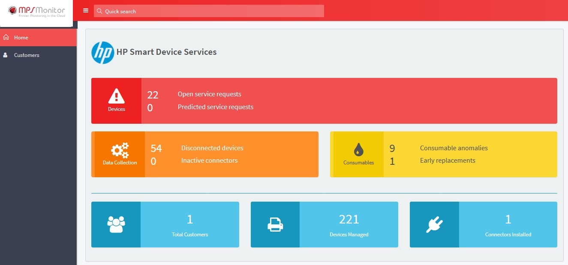Select the 221 Devices Managed count
This screenshot has height=265, width=568.
click(x=349, y=220)
